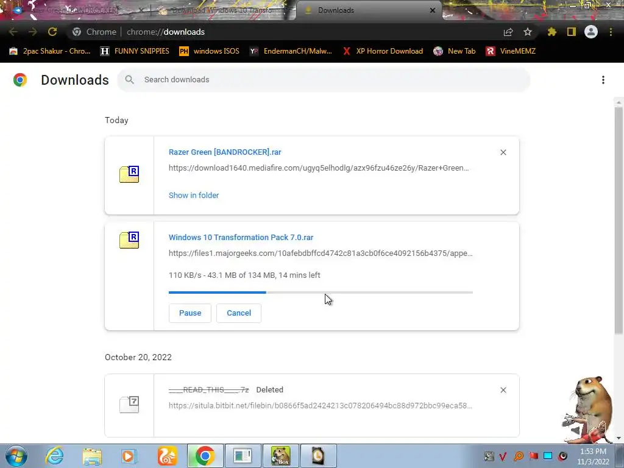Viewport: 624px width, 468px height.
Task: Cancel the Windows 10 Transformation Pack download
Action: (239, 313)
